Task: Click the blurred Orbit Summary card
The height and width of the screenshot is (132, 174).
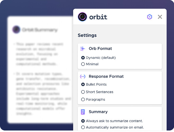Action: coord(40,70)
